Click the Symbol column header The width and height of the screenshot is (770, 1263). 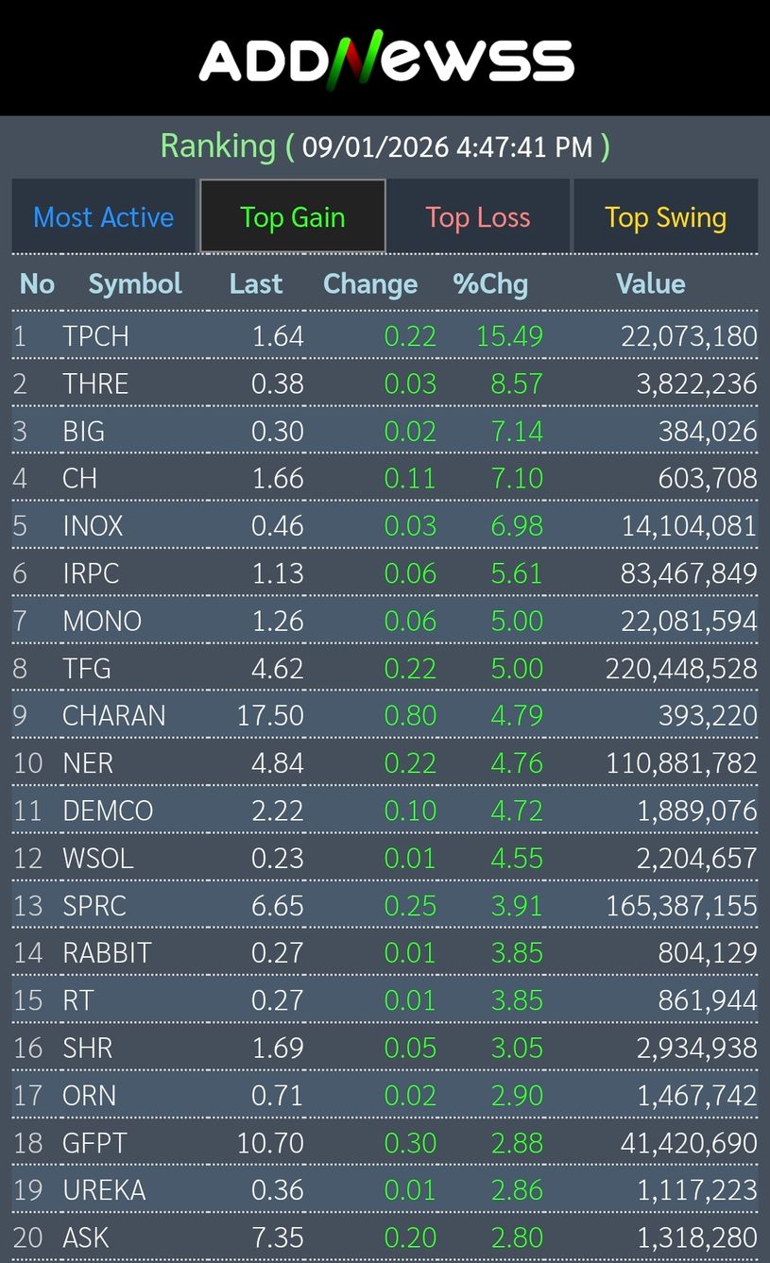click(x=135, y=283)
